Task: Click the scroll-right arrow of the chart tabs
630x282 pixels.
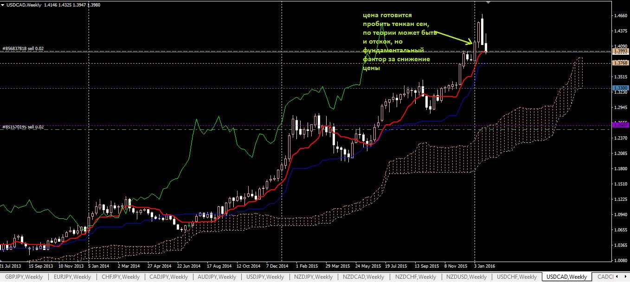Action: 626,277
